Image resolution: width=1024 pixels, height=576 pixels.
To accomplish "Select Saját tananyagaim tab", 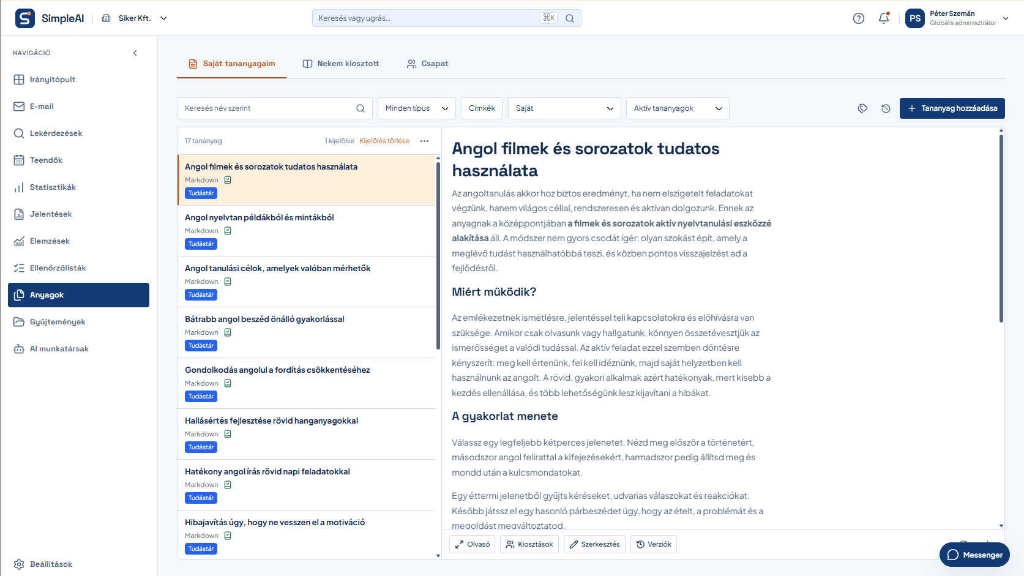I will [x=231, y=64].
